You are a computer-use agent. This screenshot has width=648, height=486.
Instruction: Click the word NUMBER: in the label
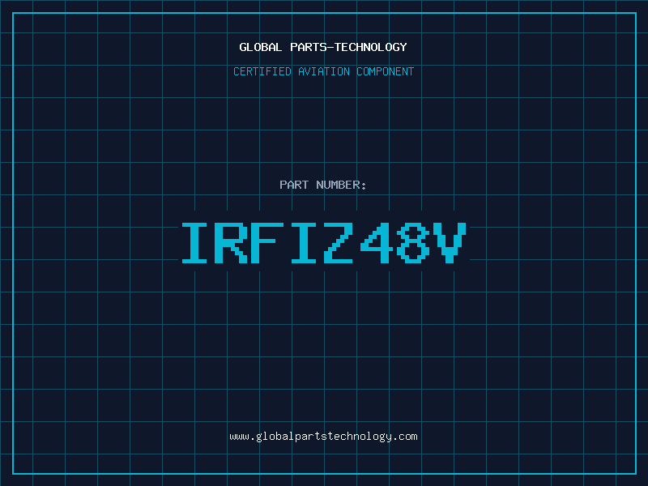click(341, 185)
